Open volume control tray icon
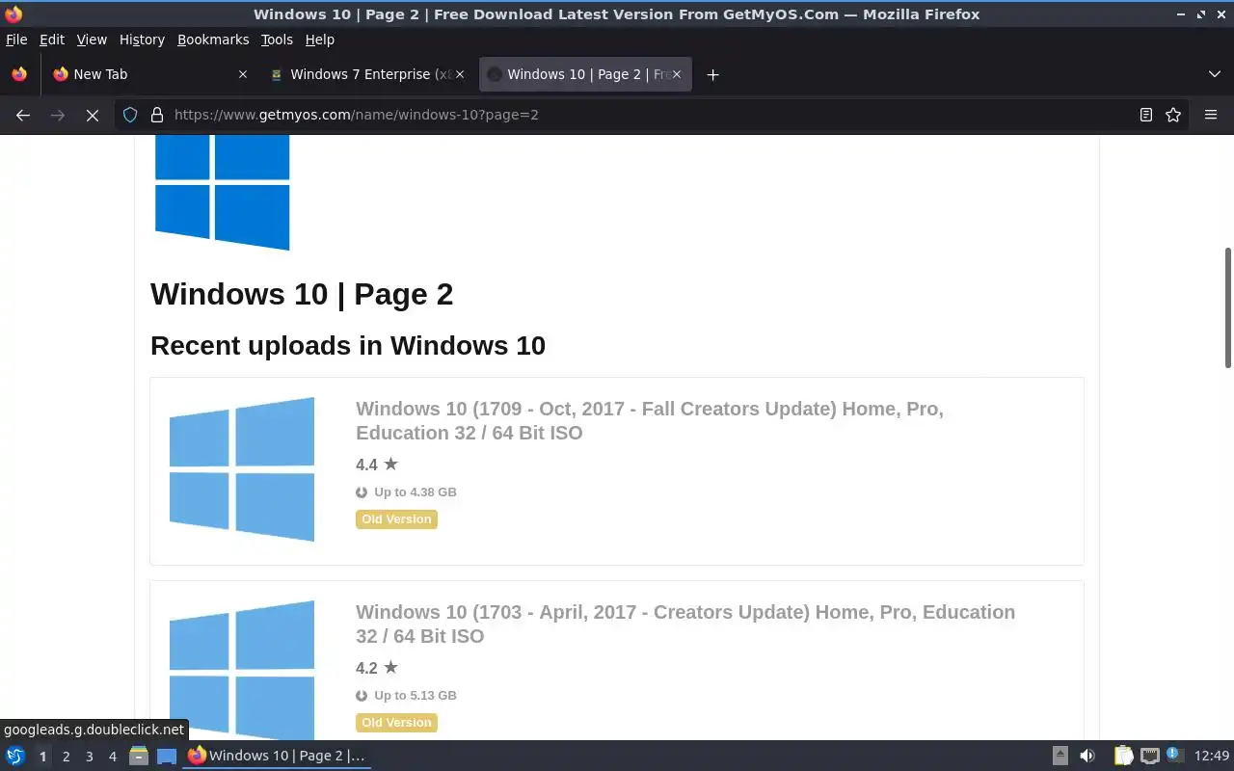This screenshot has width=1234, height=771. [1087, 756]
